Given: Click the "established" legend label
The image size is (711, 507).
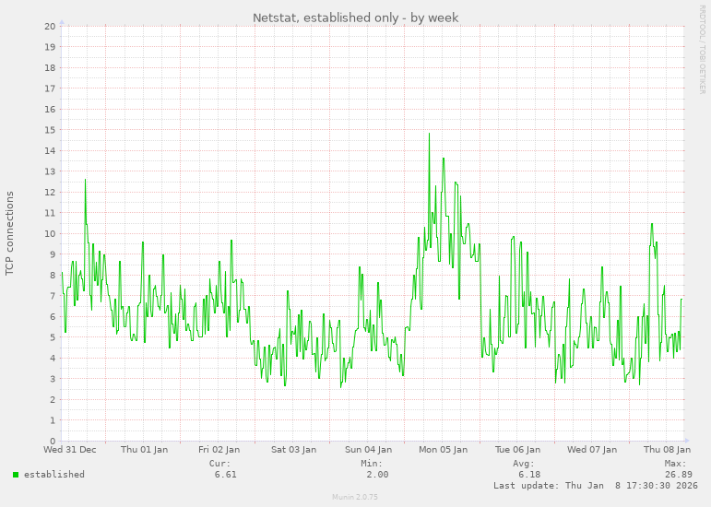Looking at the screenshot, I should coord(53,475).
